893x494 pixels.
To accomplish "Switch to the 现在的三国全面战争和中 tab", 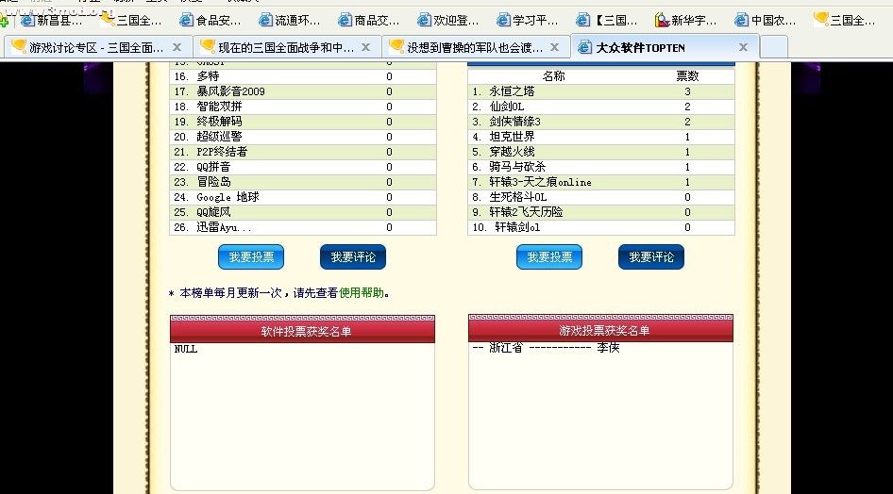I will [x=278, y=47].
